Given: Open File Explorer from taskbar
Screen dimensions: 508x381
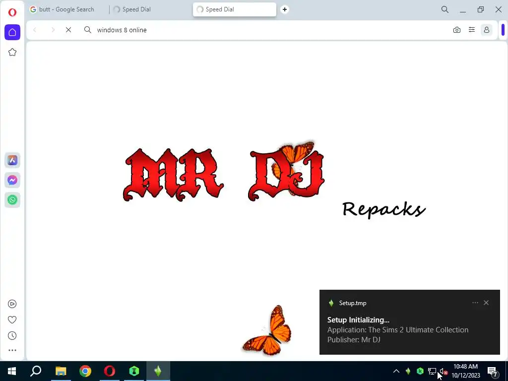Looking at the screenshot, I should point(61,371).
